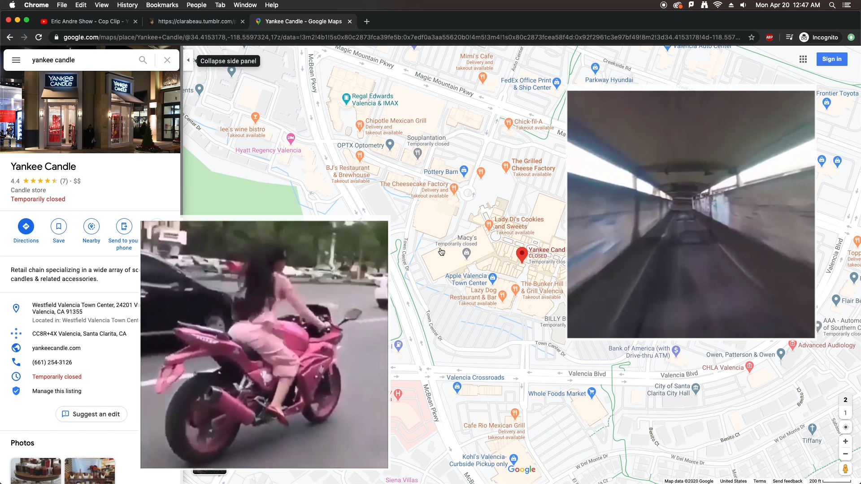Click show your location button
The width and height of the screenshot is (861, 484).
click(x=845, y=427)
